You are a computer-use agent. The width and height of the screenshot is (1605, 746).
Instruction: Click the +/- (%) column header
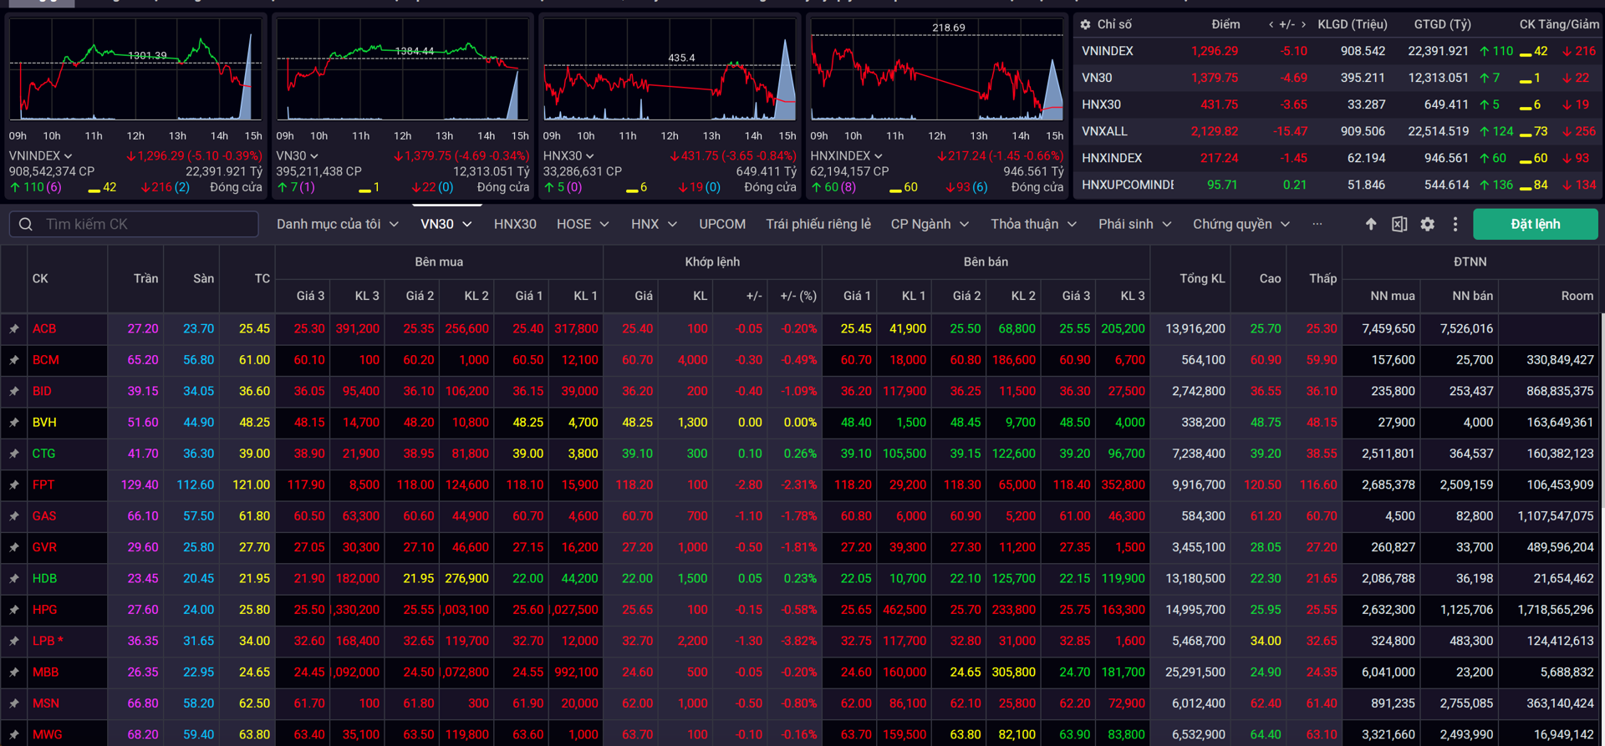[x=797, y=296]
